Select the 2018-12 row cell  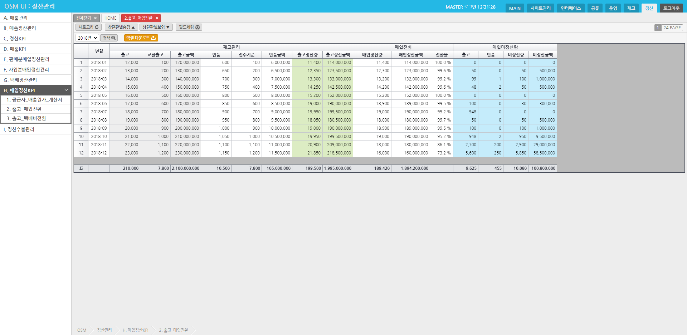99,153
